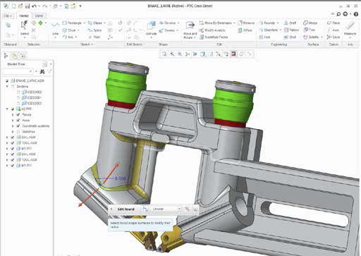Click the Substitute Faces tool
The width and height of the screenshot is (361, 256).
click(214, 37)
